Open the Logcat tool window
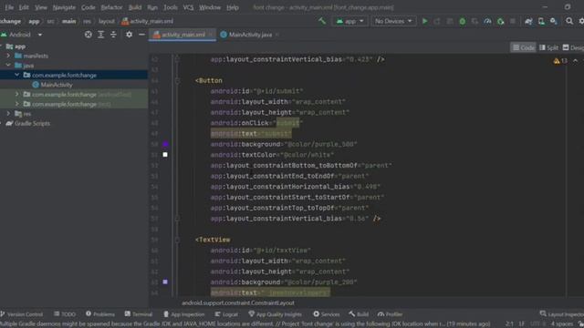584x328 pixels. (226, 314)
